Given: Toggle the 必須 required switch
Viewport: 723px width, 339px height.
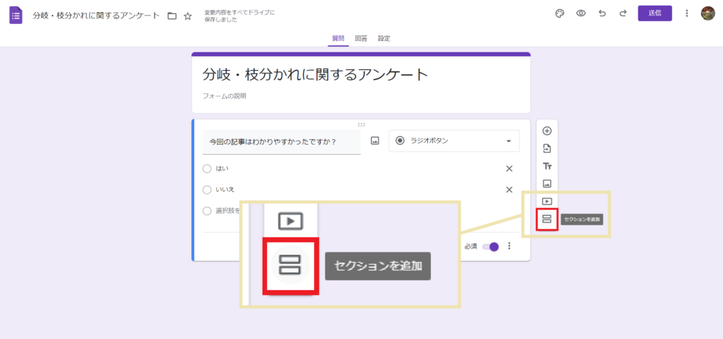Looking at the screenshot, I should 490,246.
